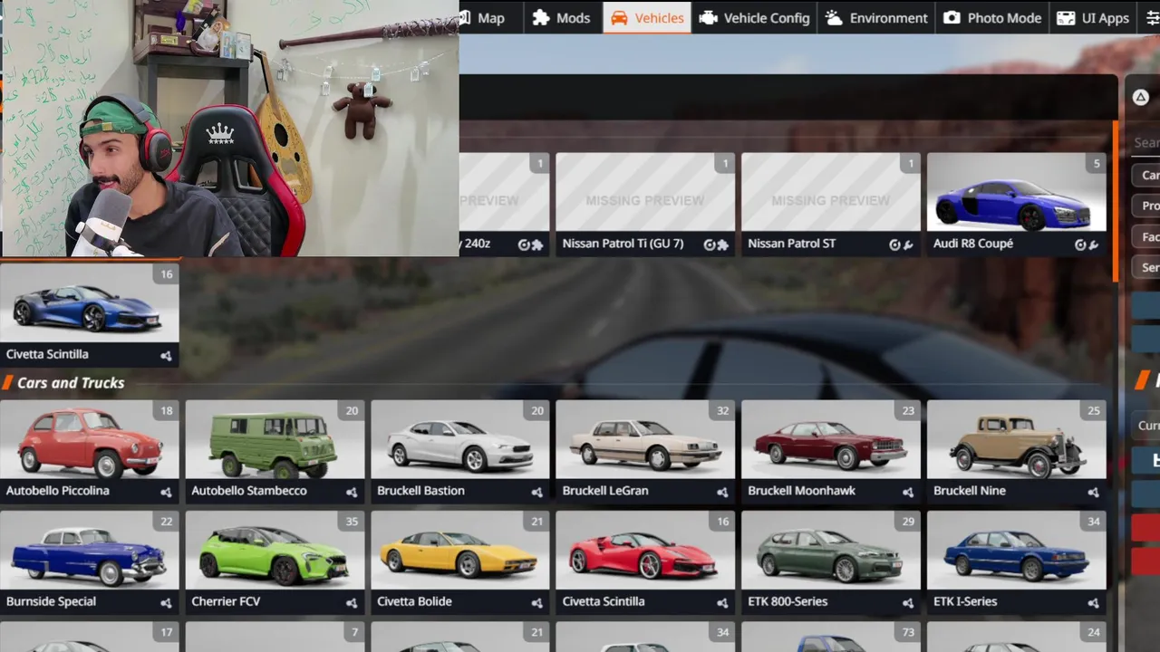Click the 'Civetta Scintilla' name under the blue car

pos(47,354)
